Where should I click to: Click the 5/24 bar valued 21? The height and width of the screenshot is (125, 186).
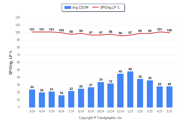click(x=52, y=99)
